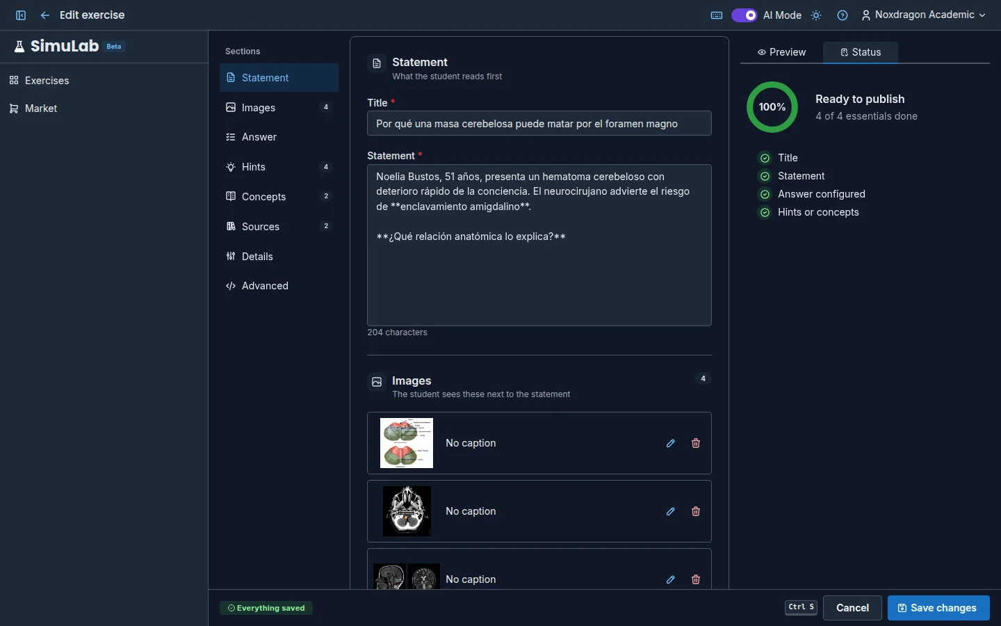Image resolution: width=1001 pixels, height=626 pixels.
Task: Click the SimuLab flask logo
Action: (19, 47)
